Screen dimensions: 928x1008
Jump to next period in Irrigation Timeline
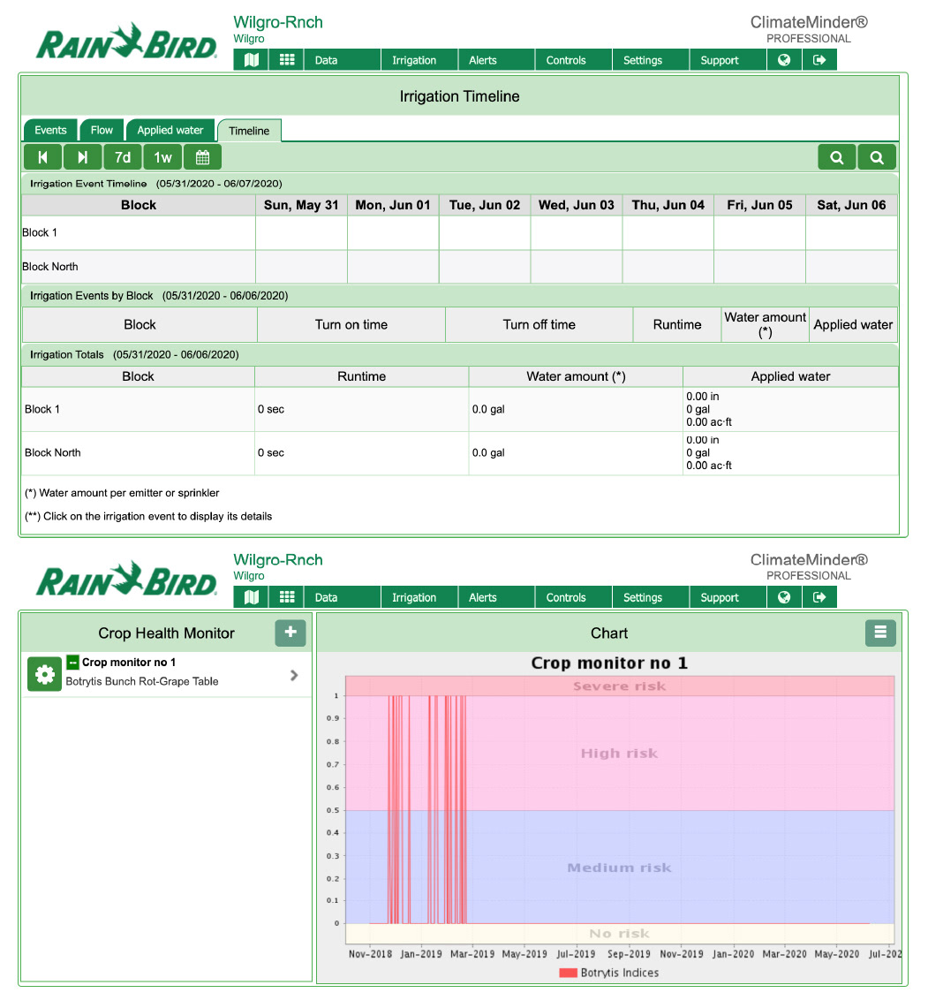[82, 157]
